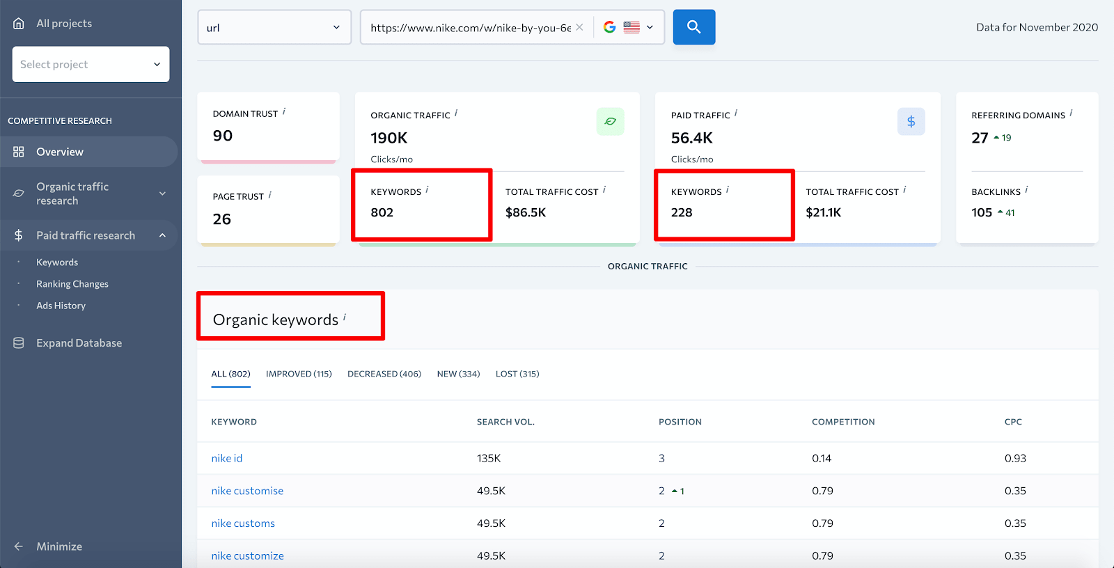Select the ALL (802) tab
This screenshot has width=1114, height=568.
230,374
